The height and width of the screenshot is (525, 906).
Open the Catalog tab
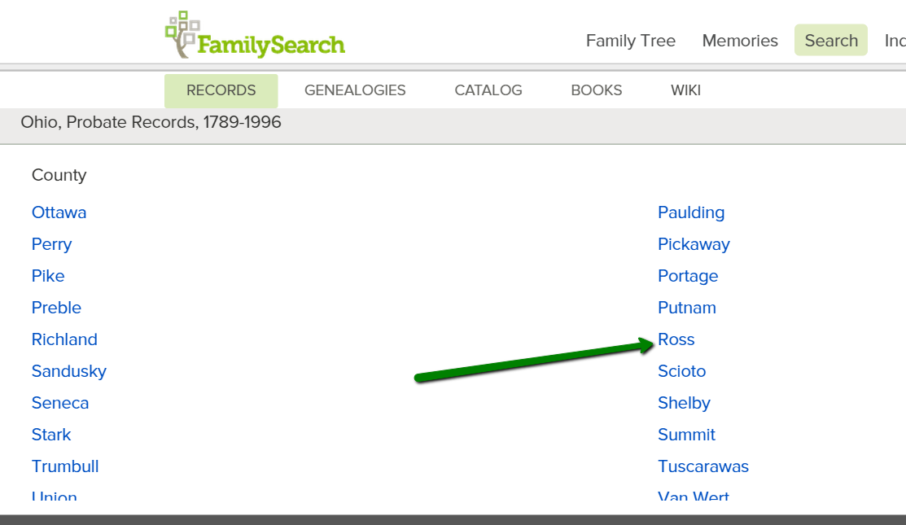click(488, 90)
